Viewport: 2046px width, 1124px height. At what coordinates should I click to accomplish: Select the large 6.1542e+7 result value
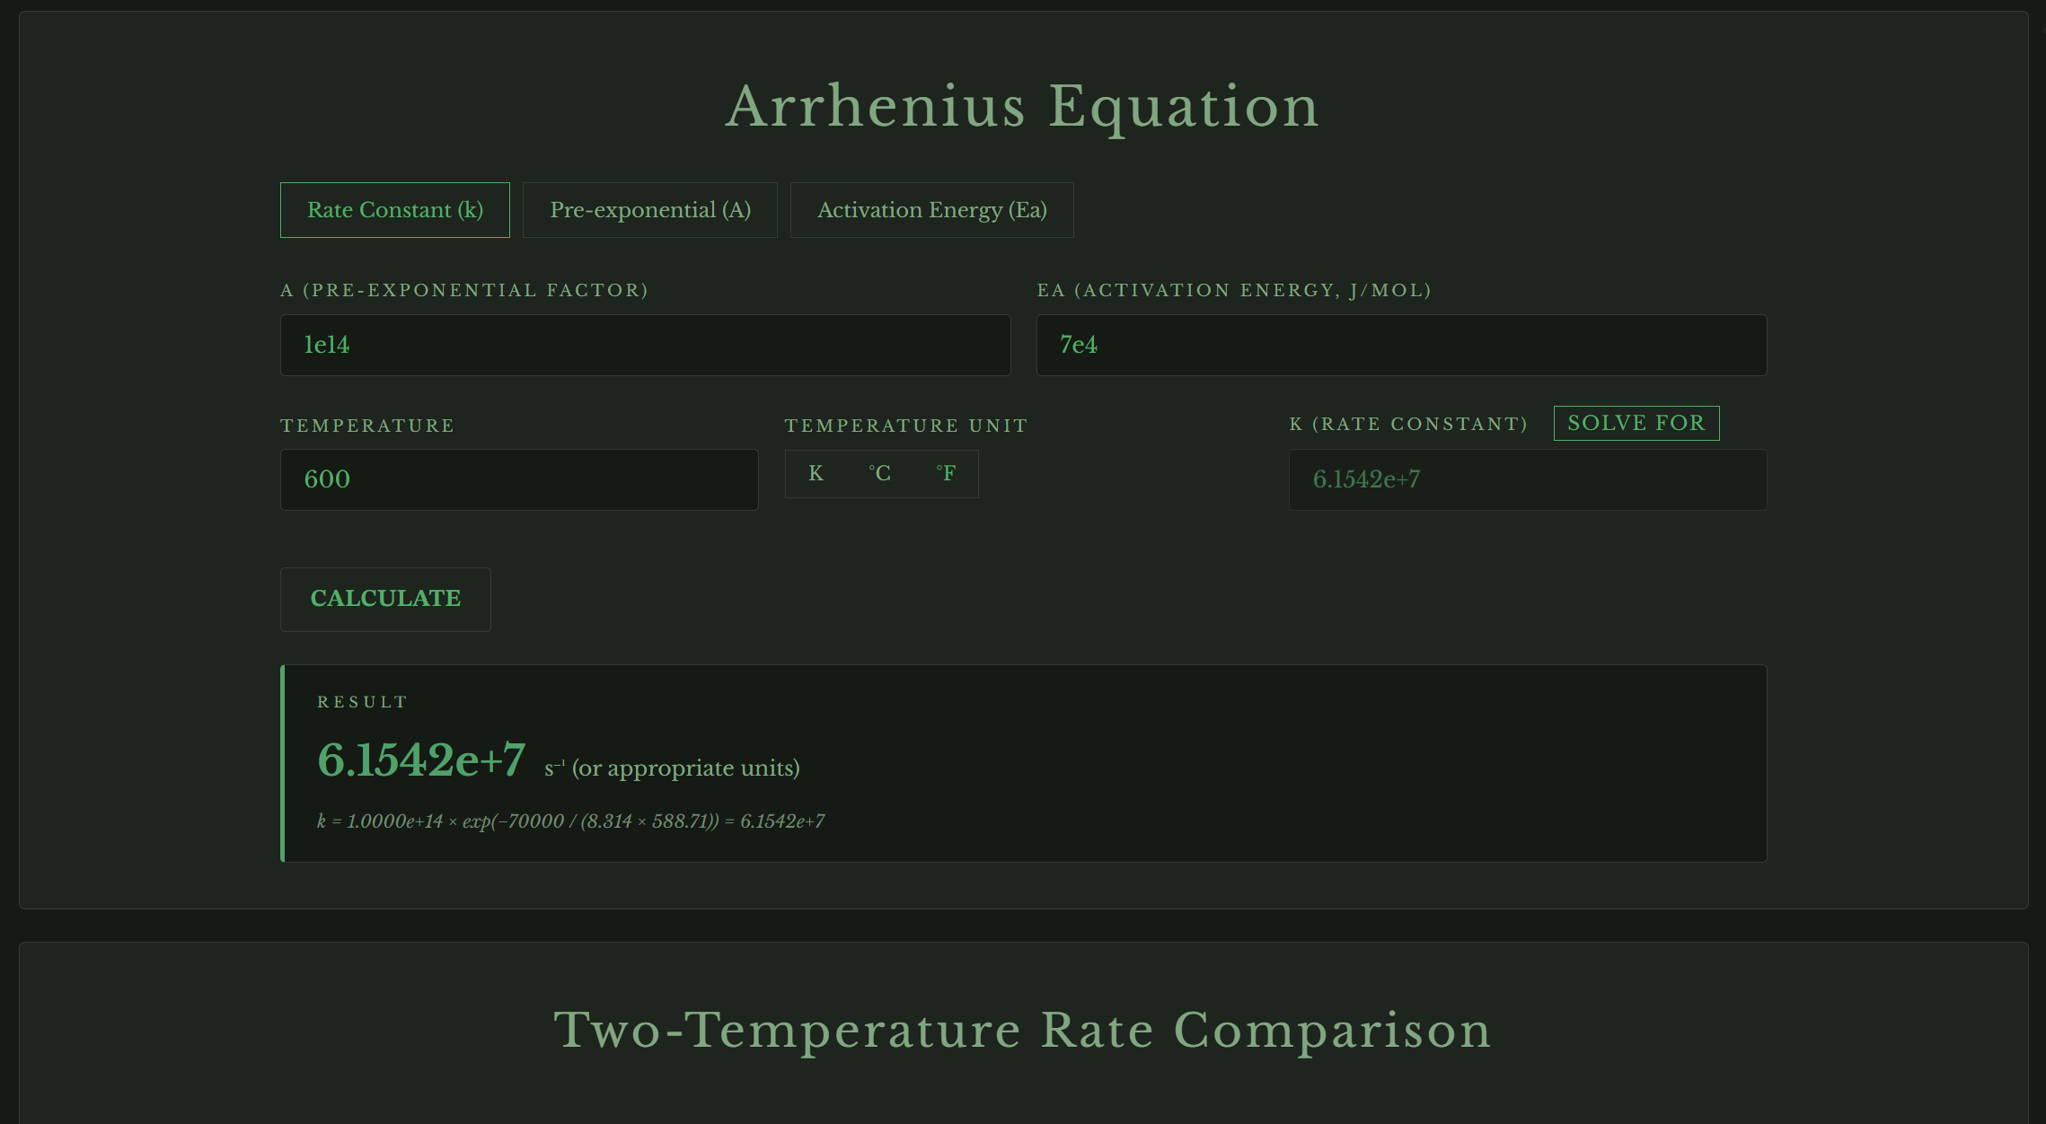pos(421,760)
